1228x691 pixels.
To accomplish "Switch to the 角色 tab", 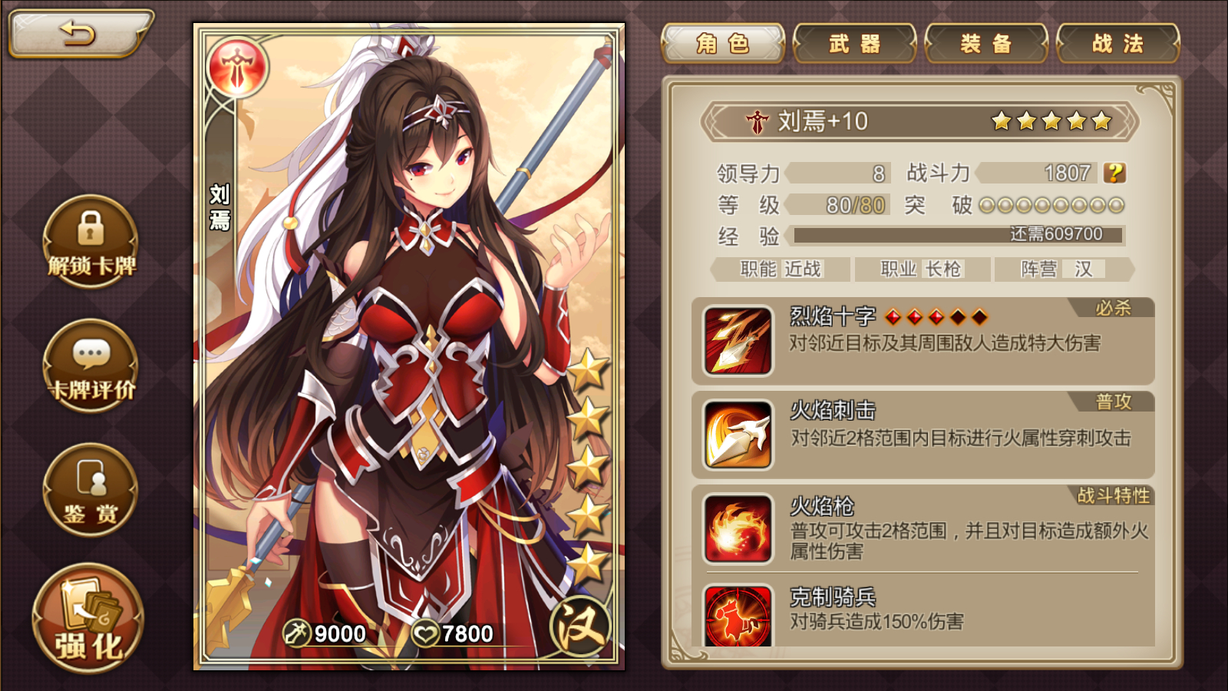I will tap(723, 43).
